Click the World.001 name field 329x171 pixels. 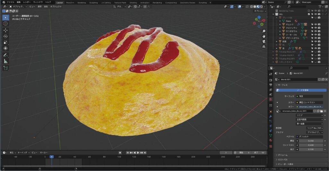299,79
